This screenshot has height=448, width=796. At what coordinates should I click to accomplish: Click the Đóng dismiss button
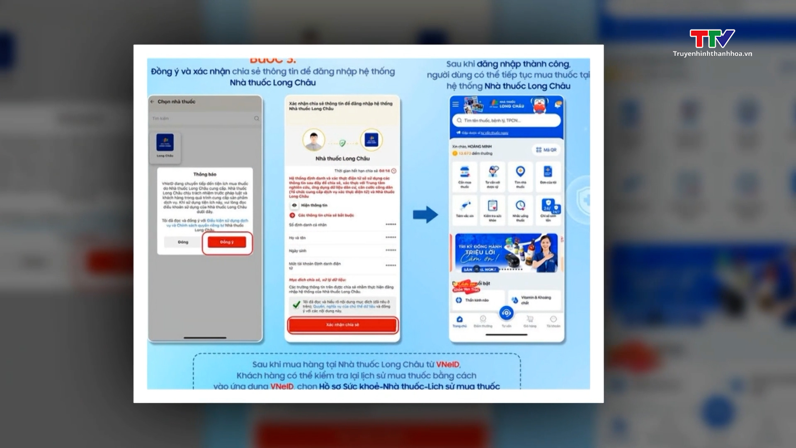coord(182,241)
